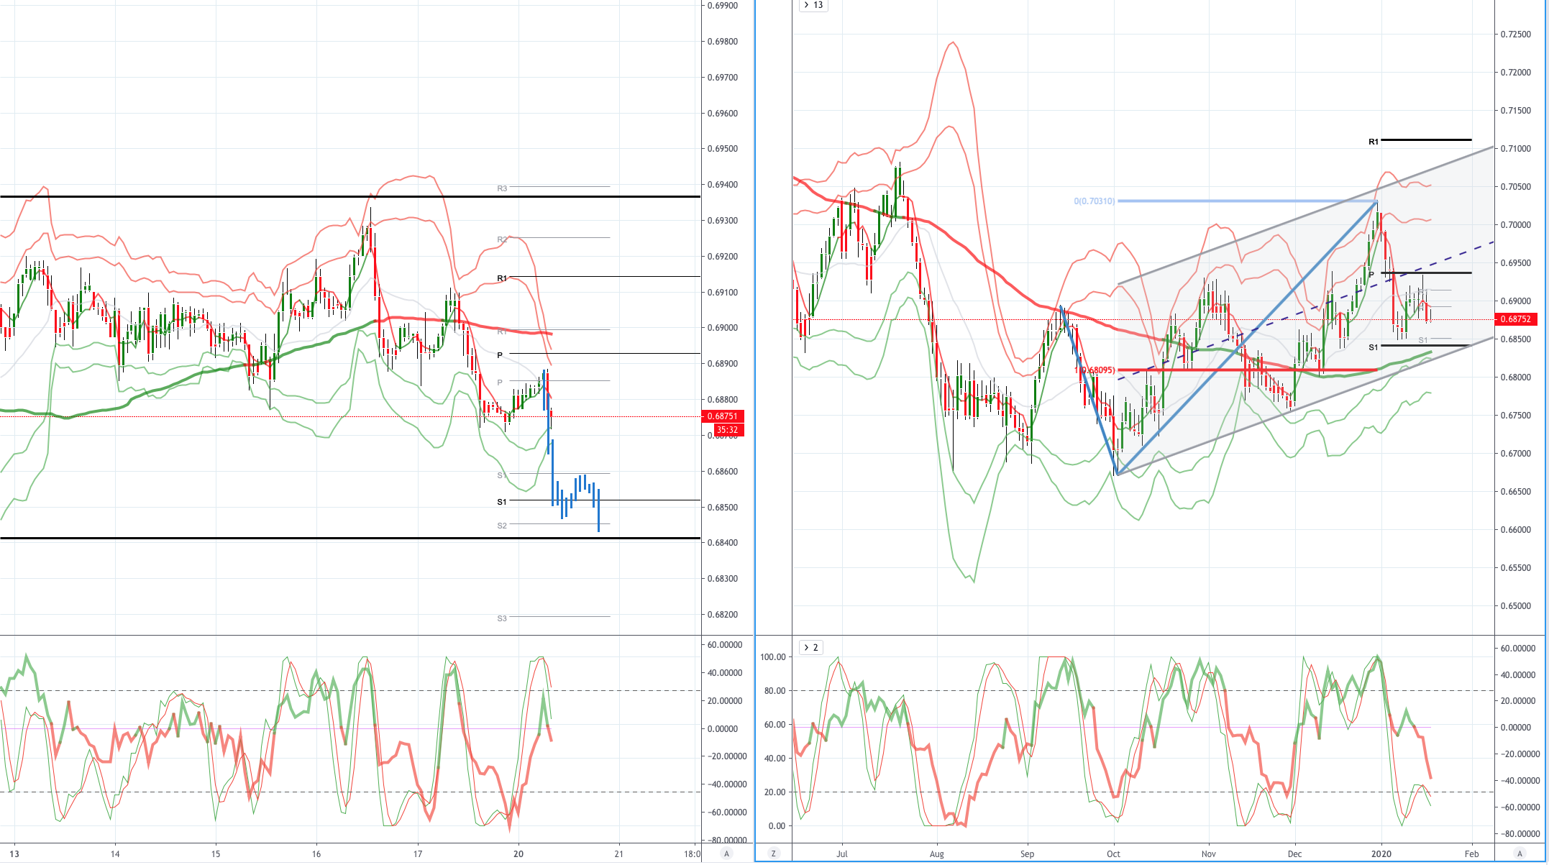Click the grey S2 pivot label on left chart
Screen dimensions: 1549x865
click(502, 526)
